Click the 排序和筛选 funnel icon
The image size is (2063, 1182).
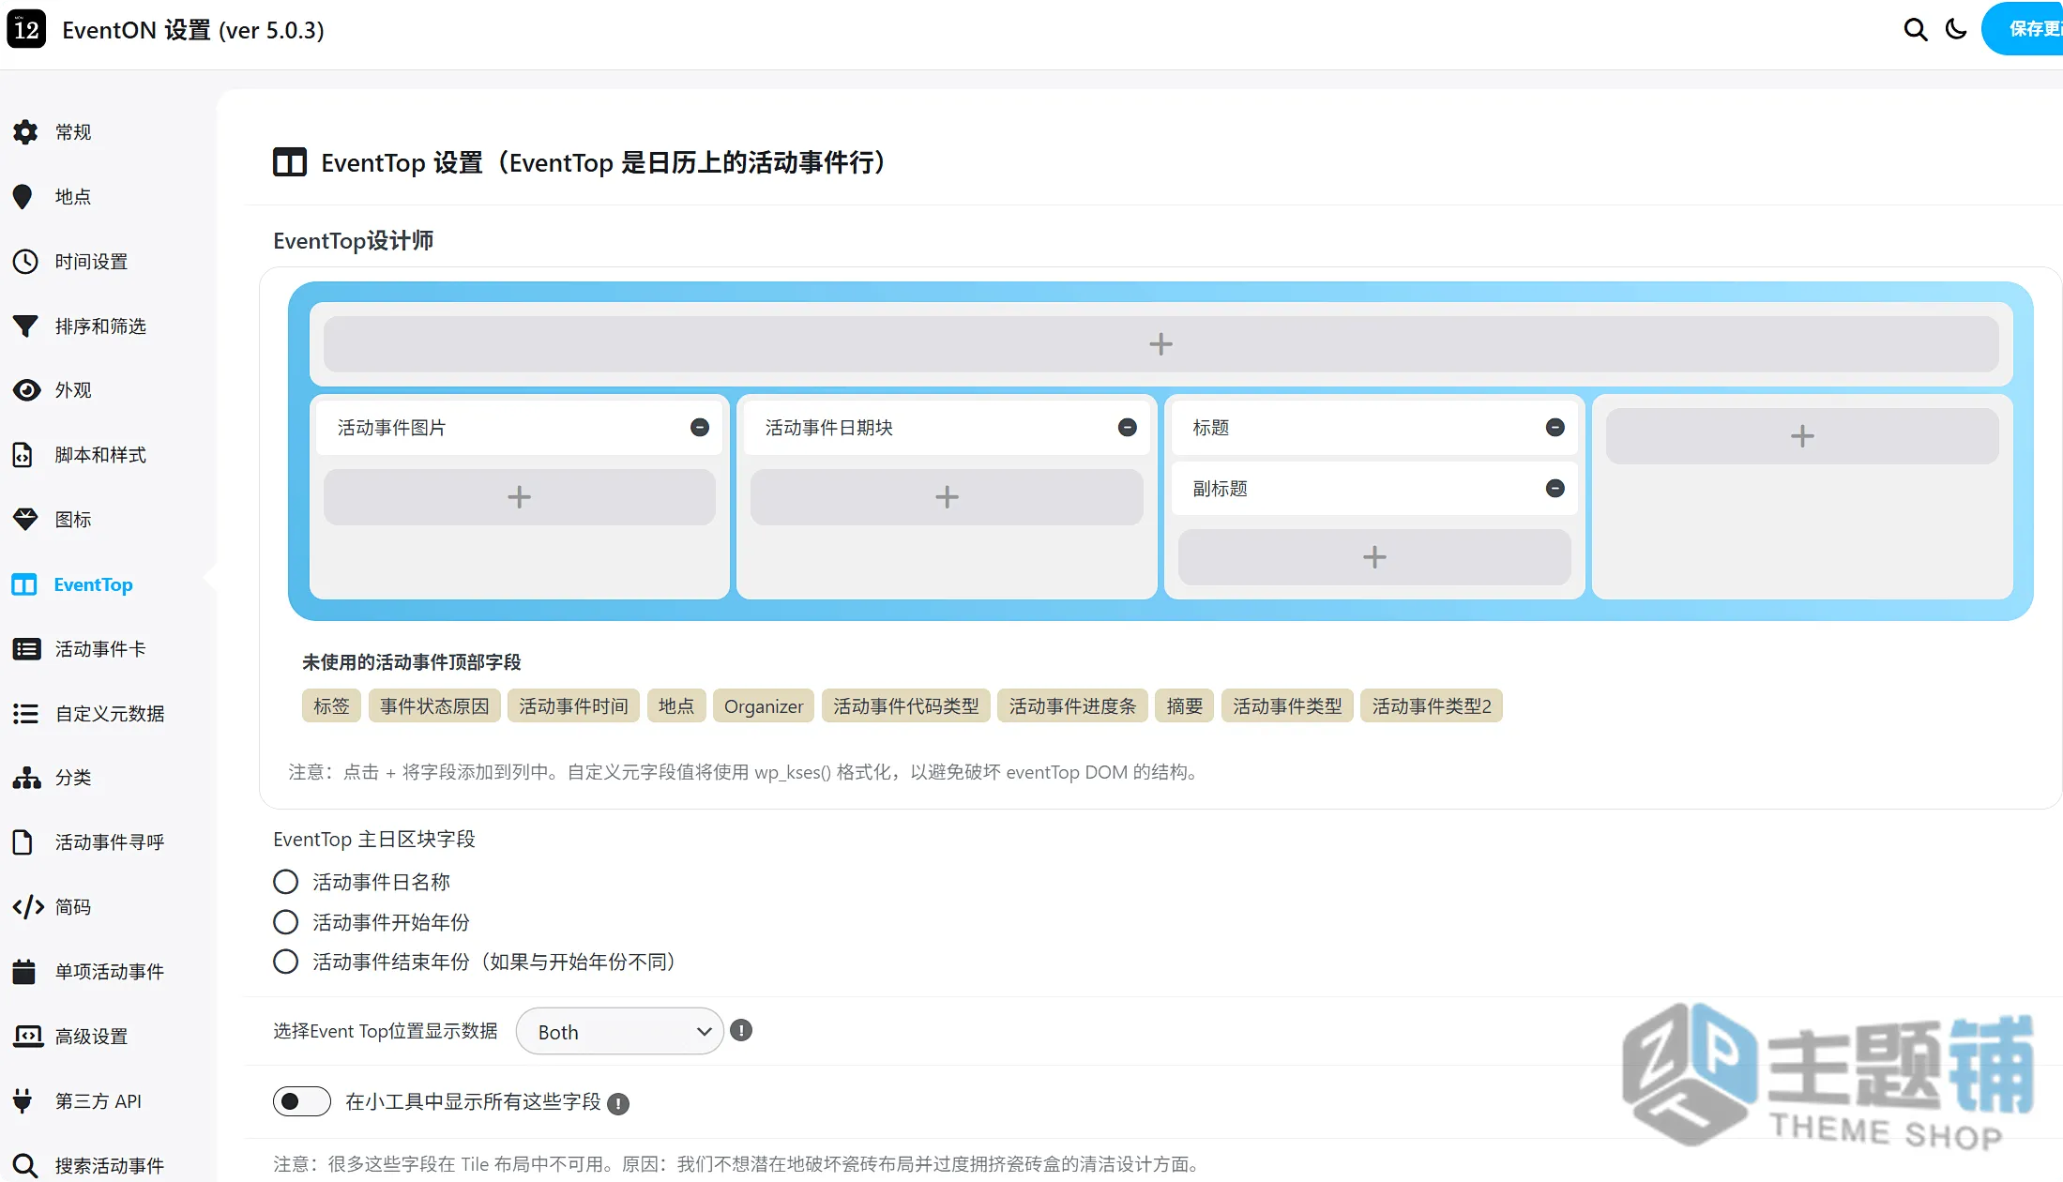click(25, 326)
